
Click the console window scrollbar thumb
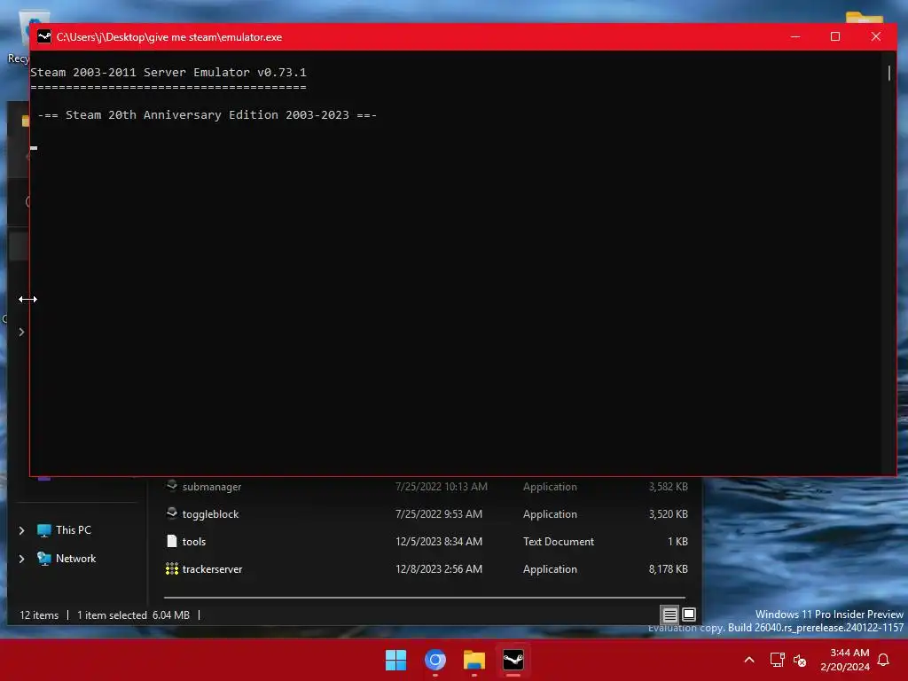click(888, 73)
